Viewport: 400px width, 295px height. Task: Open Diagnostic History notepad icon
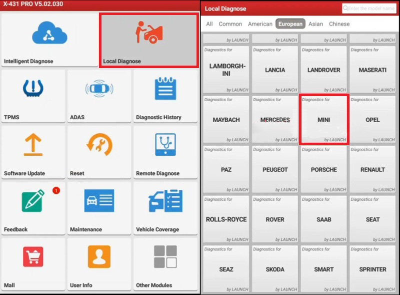point(165,89)
